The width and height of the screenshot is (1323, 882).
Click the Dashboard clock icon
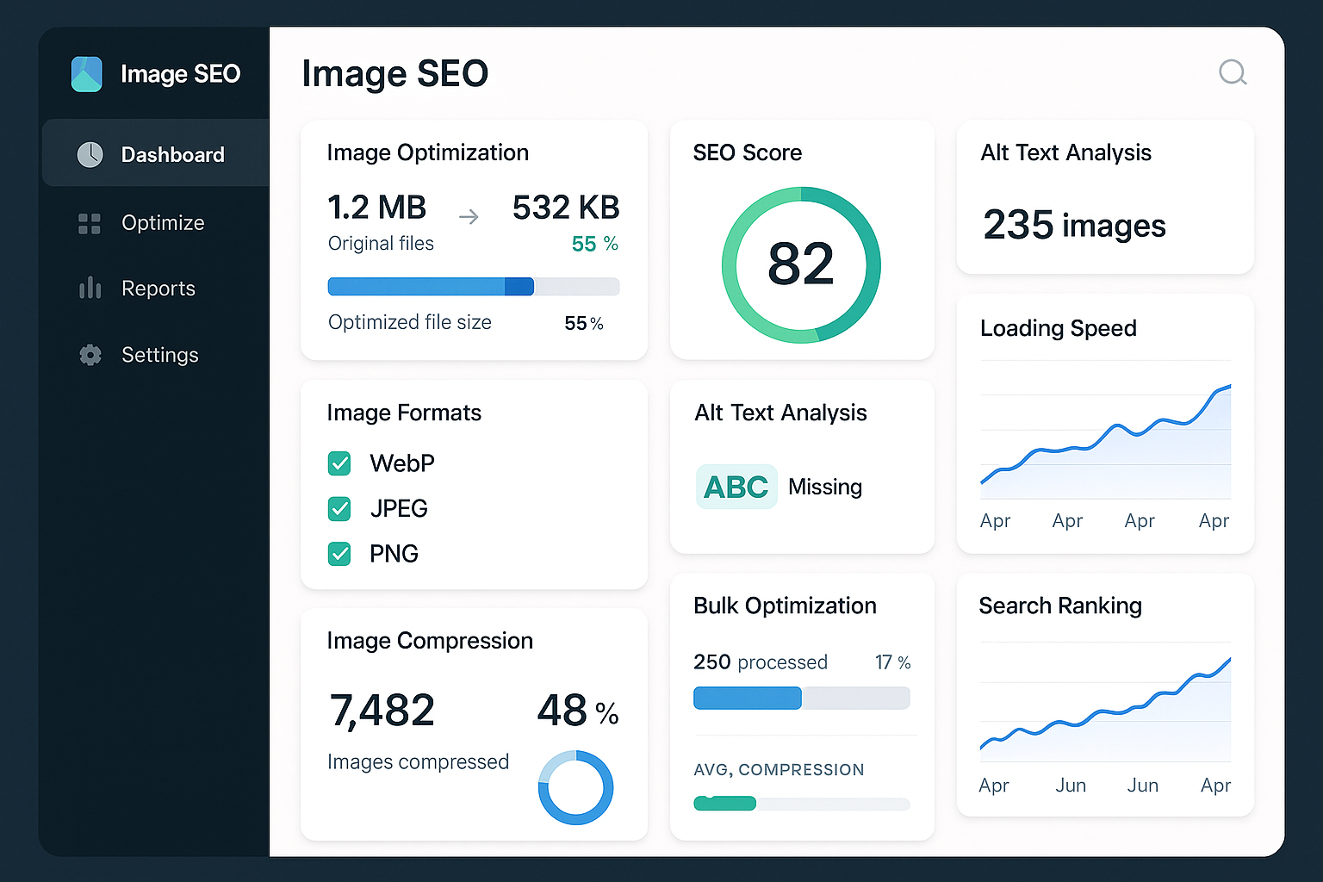point(90,155)
